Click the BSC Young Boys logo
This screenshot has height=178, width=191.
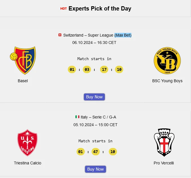[x=167, y=61]
